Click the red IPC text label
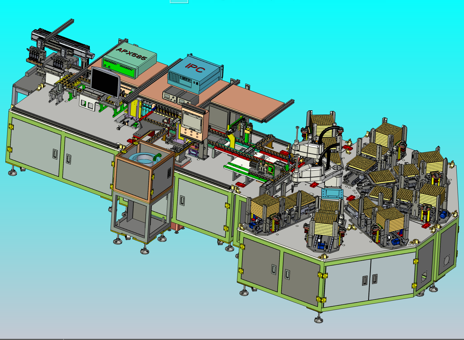Screen dimensions: 464x340 (195, 68)
